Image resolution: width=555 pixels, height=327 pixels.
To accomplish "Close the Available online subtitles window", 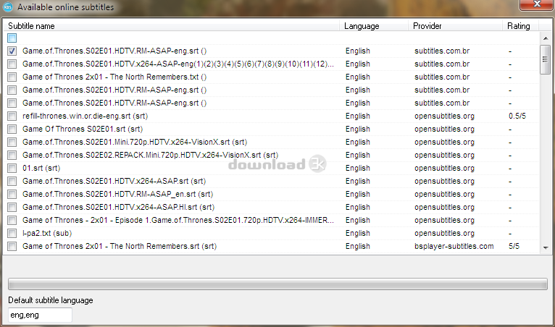I will point(536,4).
